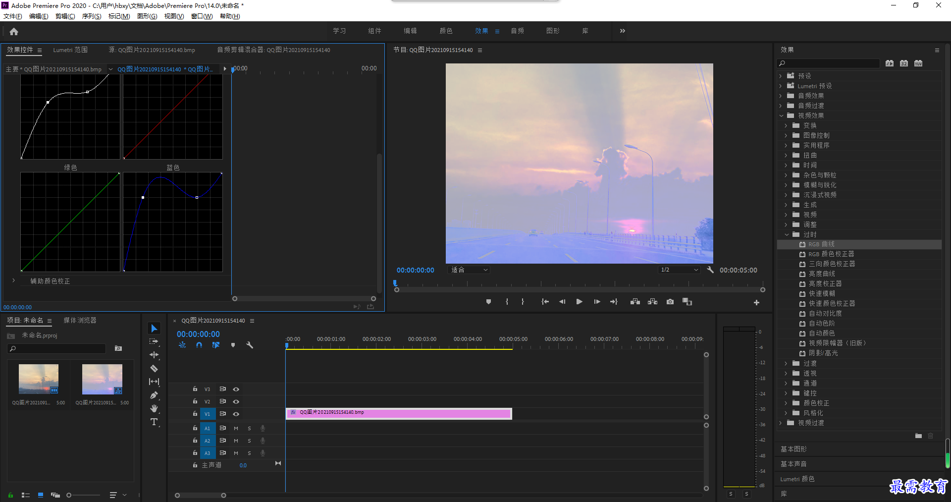Open the 文件(F) menu

coord(13,16)
